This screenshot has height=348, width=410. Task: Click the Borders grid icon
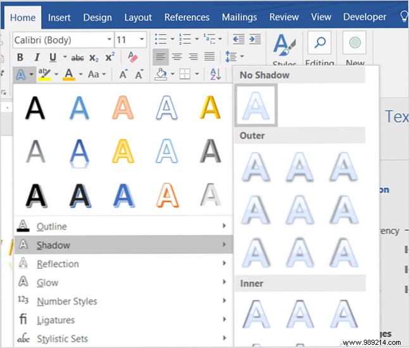[x=185, y=74]
